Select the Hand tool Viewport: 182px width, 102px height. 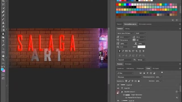pyautogui.click(x=3, y=56)
